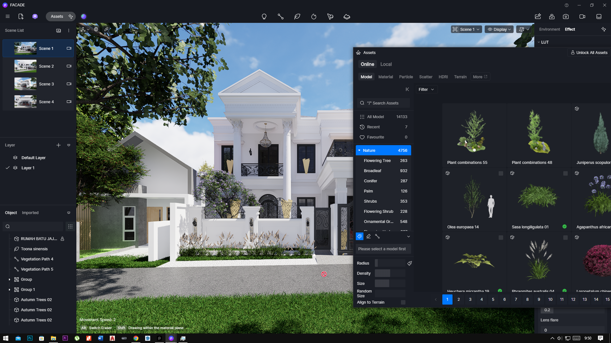Switch to the Local assets tab
The width and height of the screenshot is (611, 343).
[386, 64]
